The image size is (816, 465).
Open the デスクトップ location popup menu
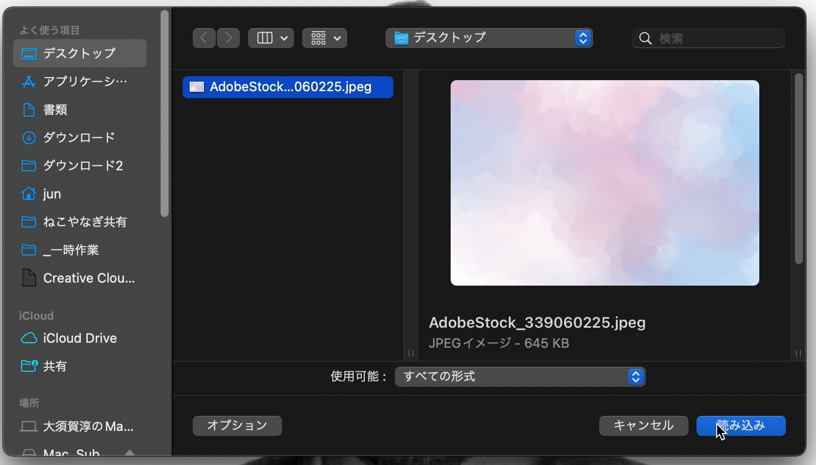(489, 38)
